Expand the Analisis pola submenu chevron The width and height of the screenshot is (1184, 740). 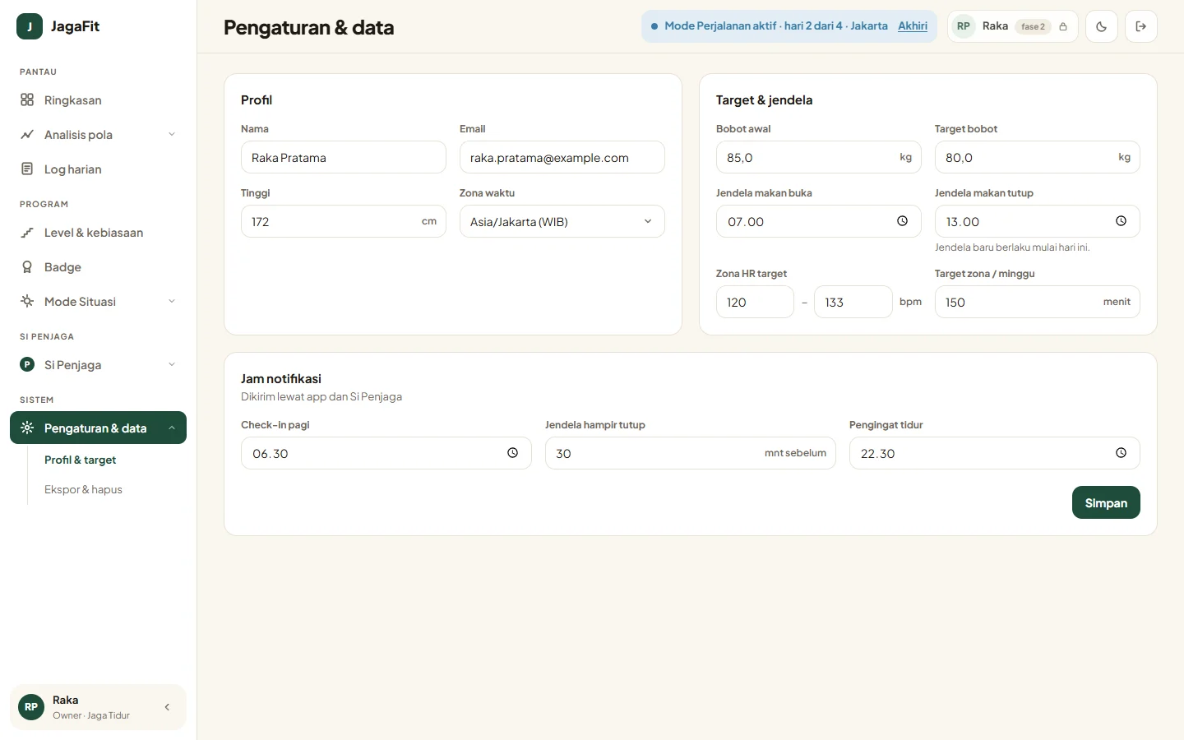172,135
